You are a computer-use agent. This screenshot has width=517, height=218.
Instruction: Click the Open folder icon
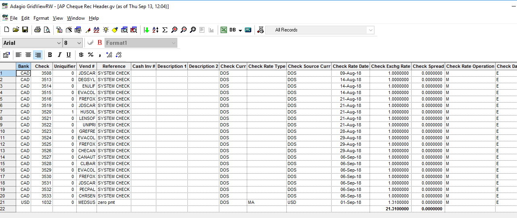point(16,30)
